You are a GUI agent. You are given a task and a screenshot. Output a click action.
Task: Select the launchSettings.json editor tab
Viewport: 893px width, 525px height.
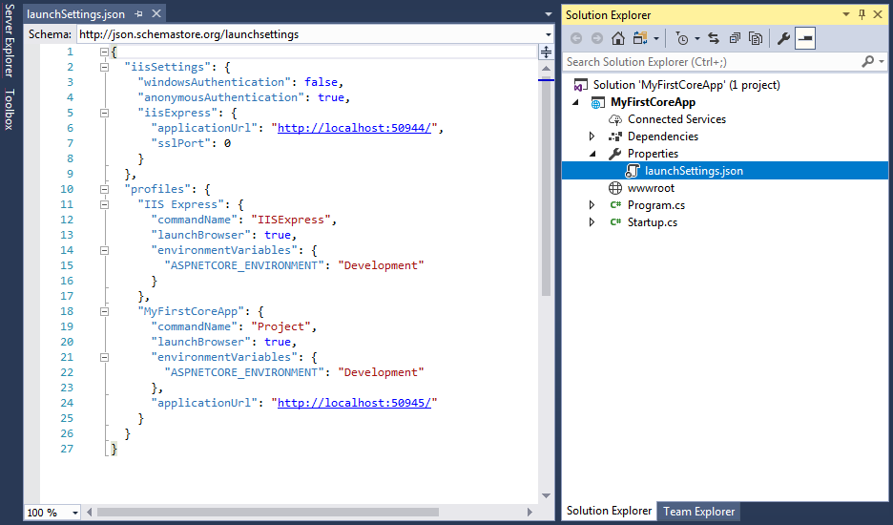[x=75, y=14]
